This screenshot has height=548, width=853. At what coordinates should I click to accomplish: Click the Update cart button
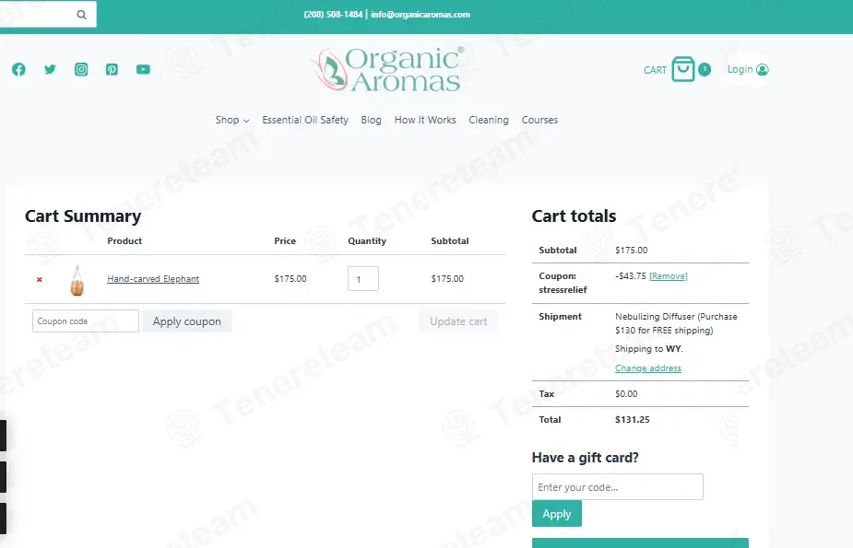458,321
